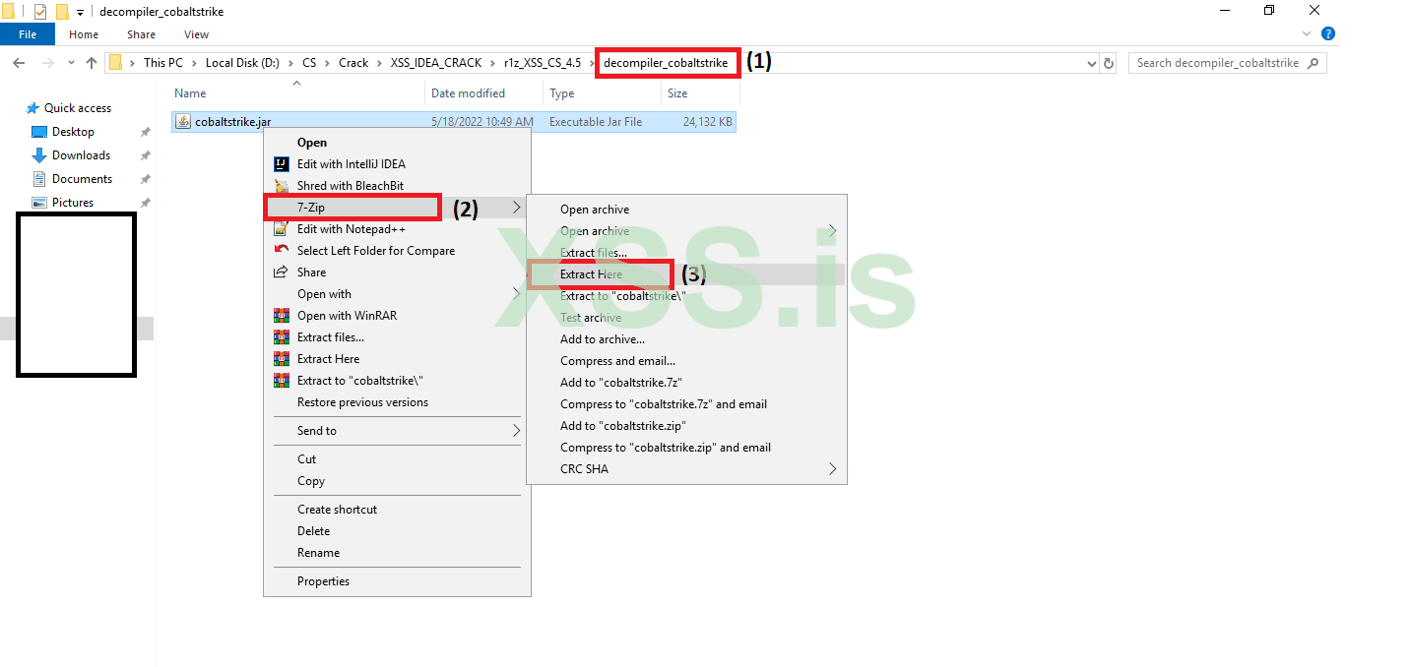Click Properties checkmark icon in title bar
Viewport: 1410px width, 667px height.
tap(40, 12)
